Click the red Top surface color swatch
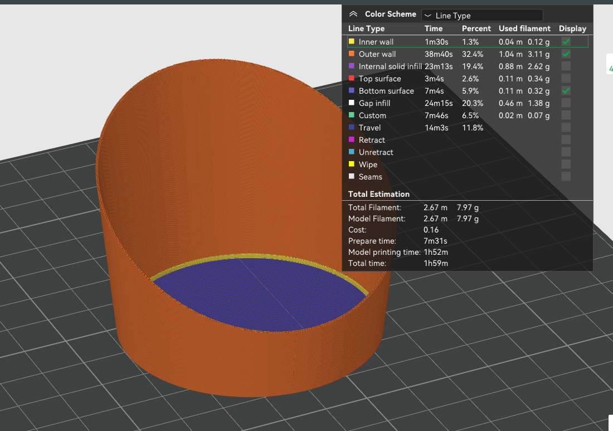This screenshot has width=613, height=431. (352, 79)
